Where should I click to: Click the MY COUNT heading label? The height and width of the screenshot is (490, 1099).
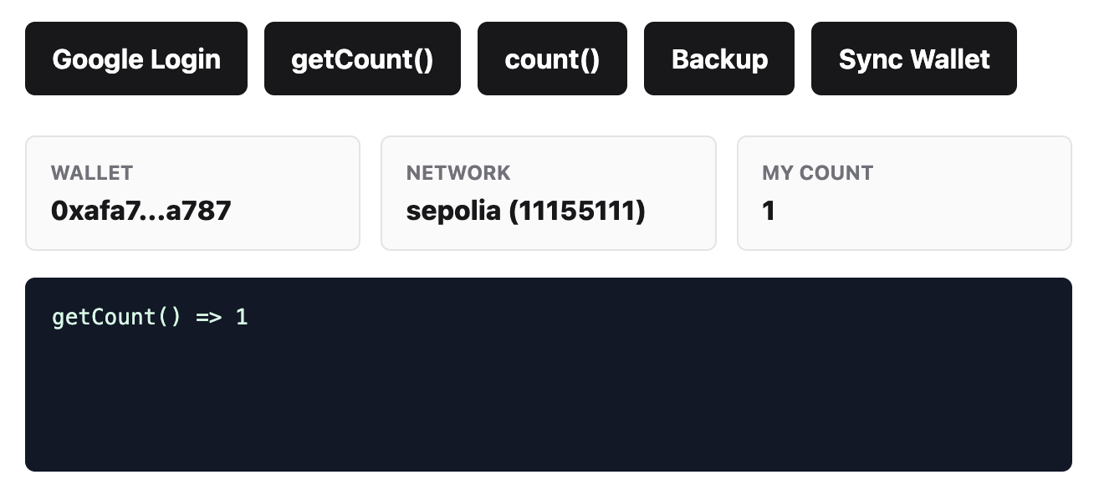(818, 173)
